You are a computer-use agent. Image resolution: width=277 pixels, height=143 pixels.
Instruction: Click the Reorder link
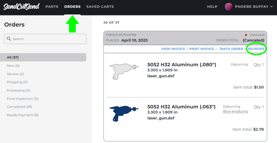tap(256, 49)
